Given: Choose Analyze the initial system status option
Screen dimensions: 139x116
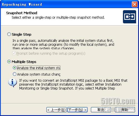Looking at the screenshot, I should click(14, 68).
